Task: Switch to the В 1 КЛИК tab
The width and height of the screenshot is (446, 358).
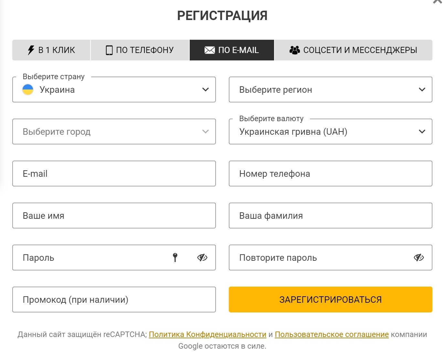Action: point(51,50)
